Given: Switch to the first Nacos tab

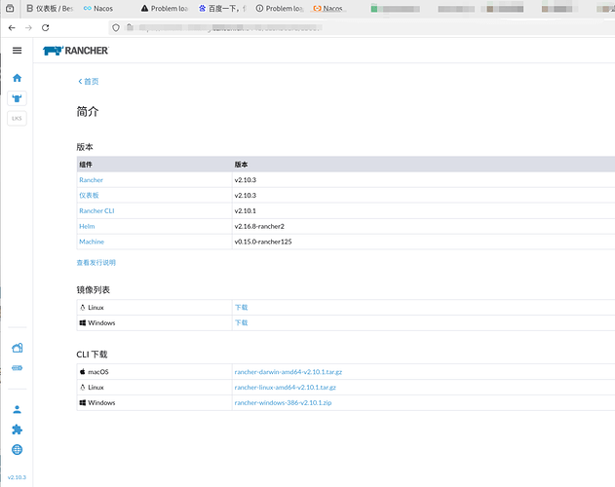Looking at the screenshot, I should [x=98, y=8].
